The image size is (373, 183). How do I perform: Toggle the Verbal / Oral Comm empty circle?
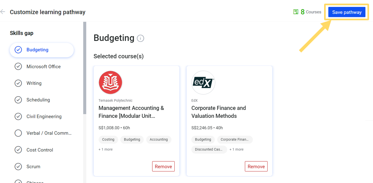point(18,133)
